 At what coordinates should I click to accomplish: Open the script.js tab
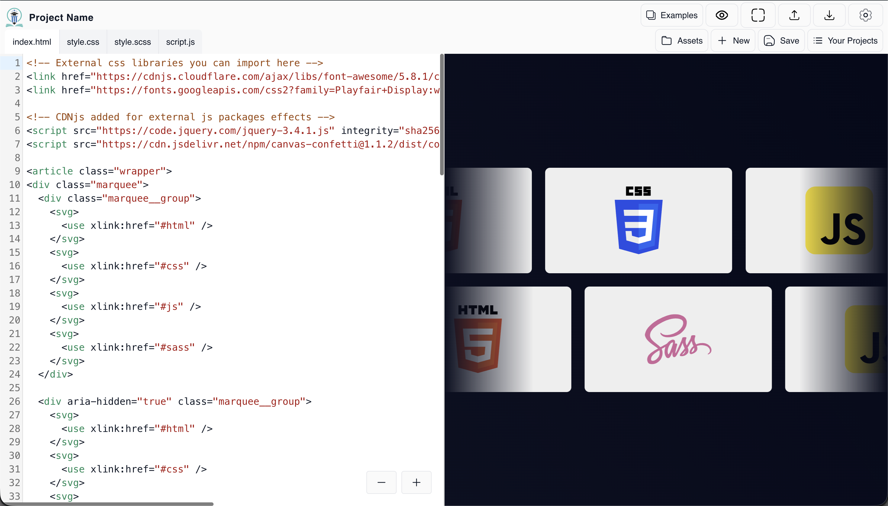pyautogui.click(x=180, y=42)
